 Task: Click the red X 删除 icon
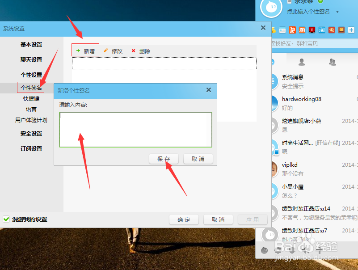(x=133, y=51)
